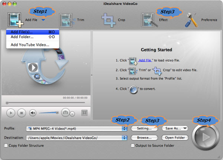Start playback with the Play button

click(11, 113)
